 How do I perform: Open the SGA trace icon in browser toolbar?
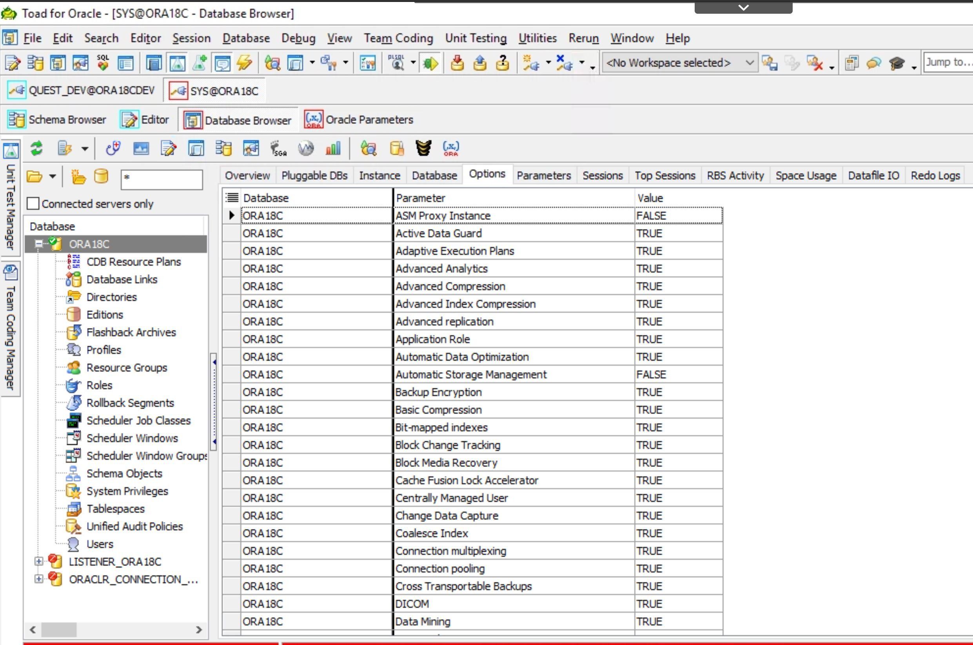(x=278, y=148)
